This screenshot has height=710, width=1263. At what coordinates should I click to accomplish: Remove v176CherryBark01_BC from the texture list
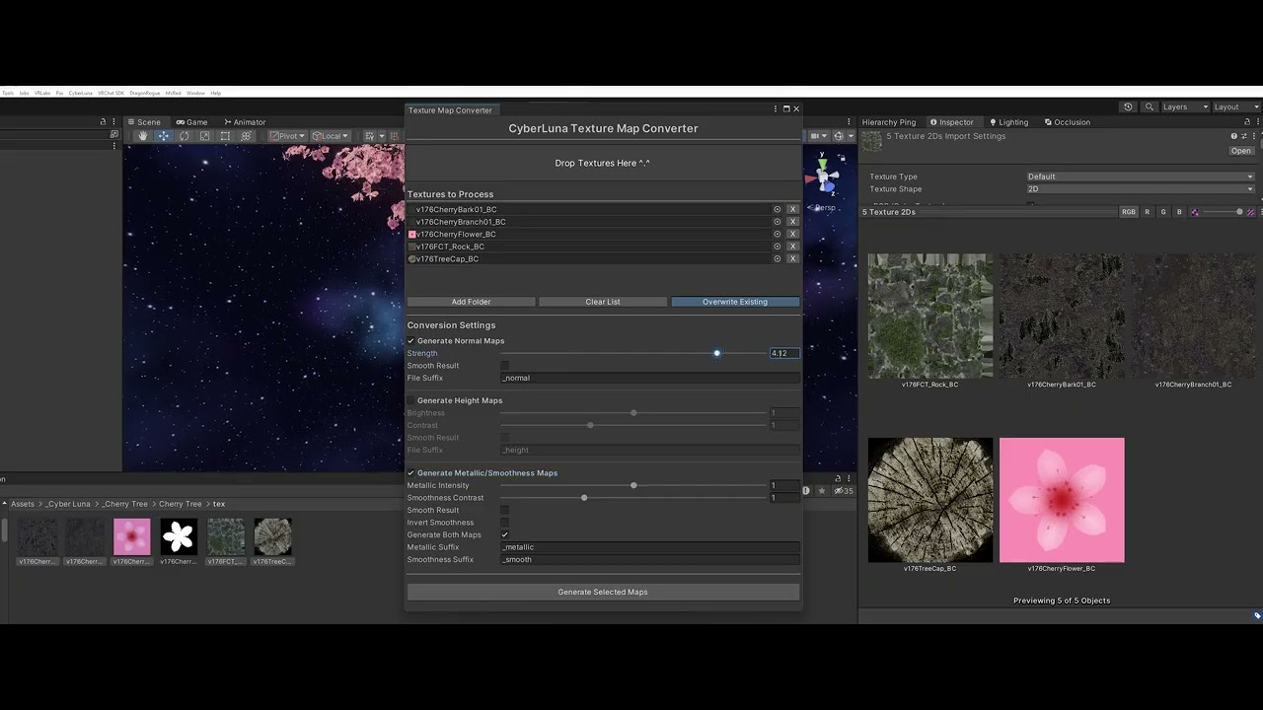(x=792, y=209)
